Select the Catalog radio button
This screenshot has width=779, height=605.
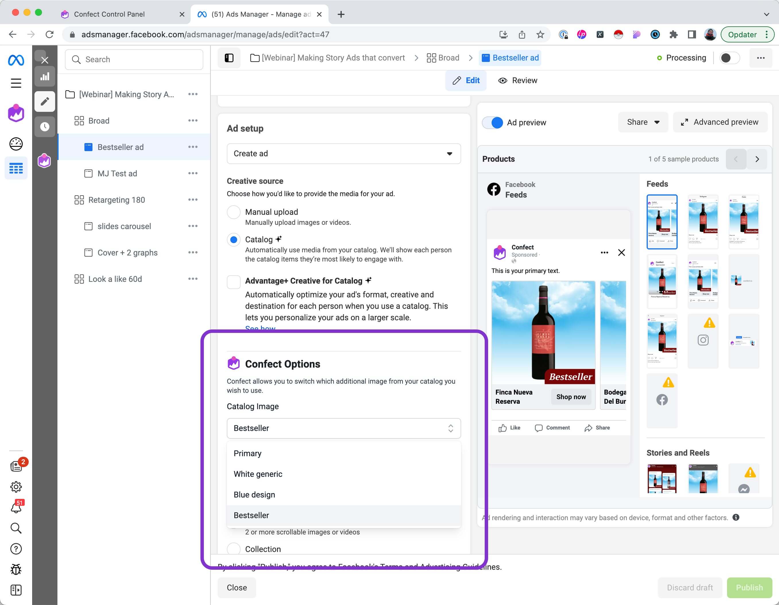[x=234, y=240]
